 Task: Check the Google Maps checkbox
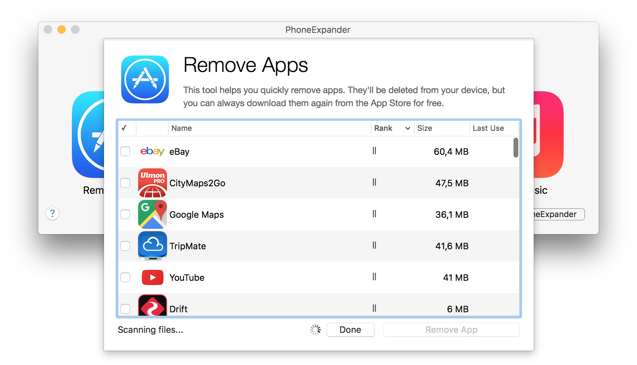(x=125, y=214)
